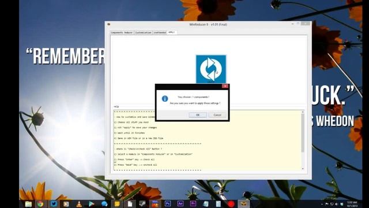
Task: Launch After Effects from the taskbar
Action: (x=180, y=203)
